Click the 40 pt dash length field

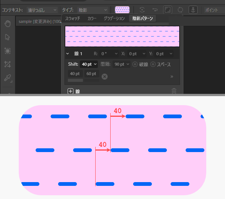coord(75,74)
